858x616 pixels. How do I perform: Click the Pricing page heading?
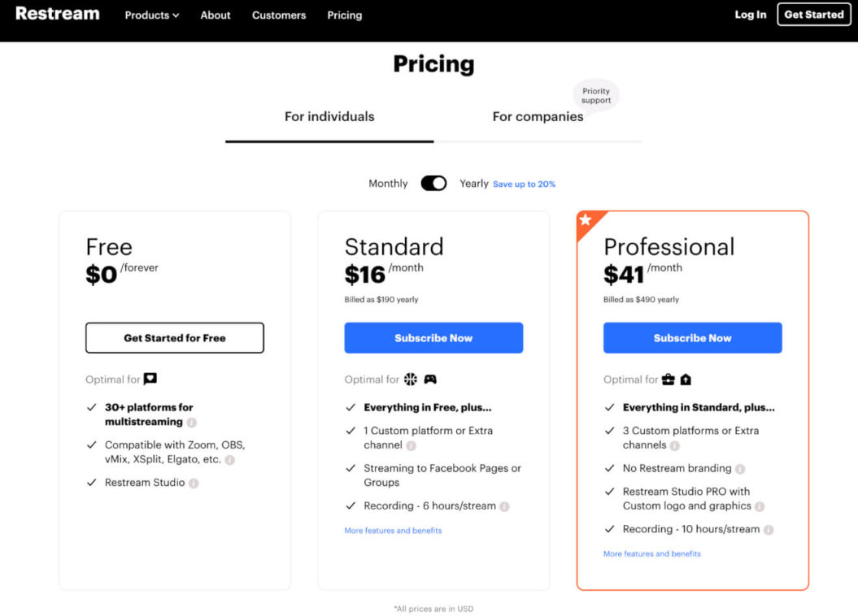pyautogui.click(x=433, y=64)
